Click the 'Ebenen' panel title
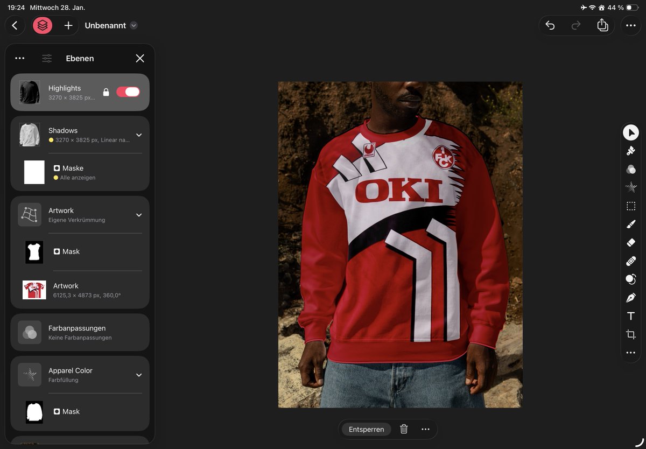The height and width of the screenshot is (449, 646). tap(80, 58)
